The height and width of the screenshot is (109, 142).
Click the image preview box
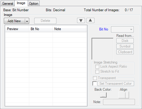[102, 49]
